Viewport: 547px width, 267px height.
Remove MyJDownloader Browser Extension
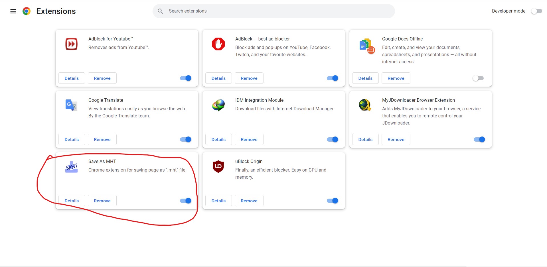(396, 139)
